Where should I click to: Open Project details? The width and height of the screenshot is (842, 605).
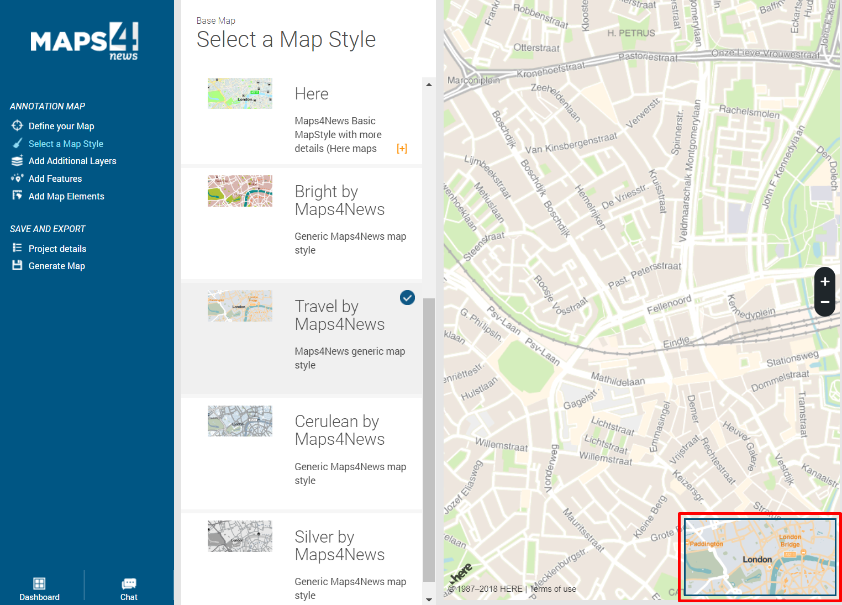(57, 249)
